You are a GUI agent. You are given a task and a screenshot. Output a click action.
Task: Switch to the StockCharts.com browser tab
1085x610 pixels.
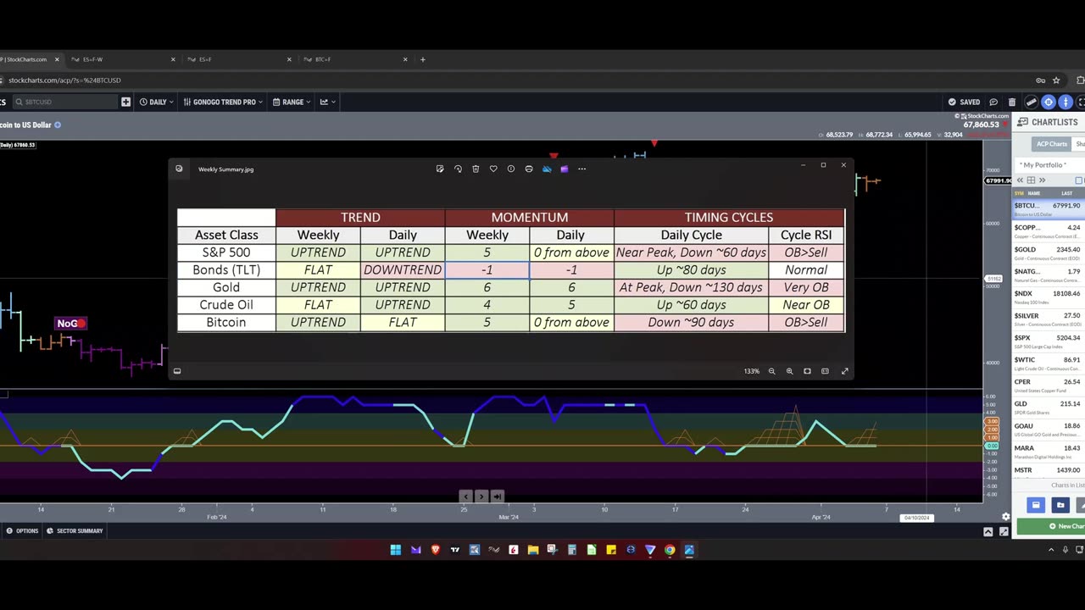coord(31,59)
